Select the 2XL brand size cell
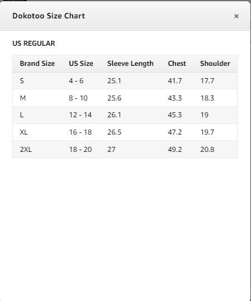 pos(26,149)
